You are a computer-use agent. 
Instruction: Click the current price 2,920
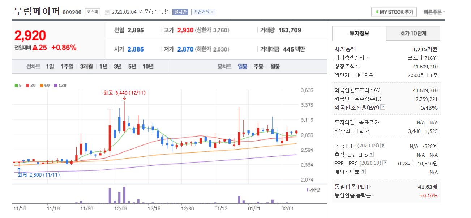pyautogui.click(x=30, y=36)
